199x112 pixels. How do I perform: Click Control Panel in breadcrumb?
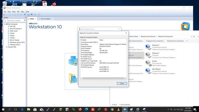(x=133, y=37)
